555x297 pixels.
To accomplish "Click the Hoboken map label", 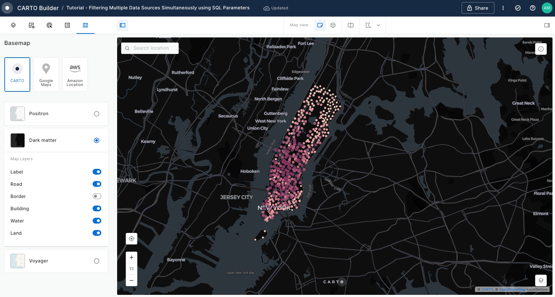I will (x=250, y=171).
